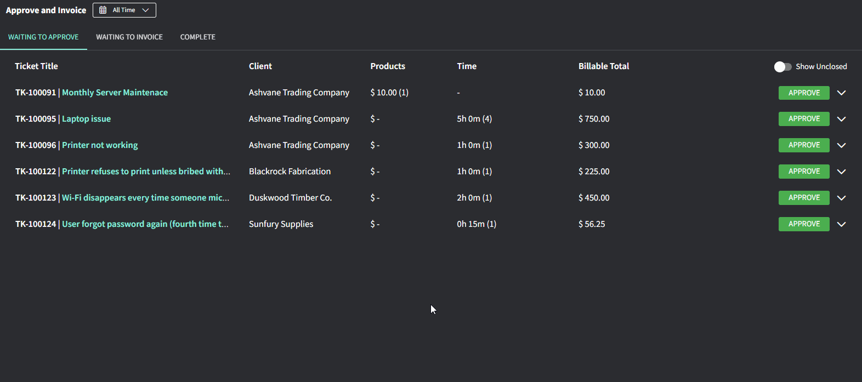Screen dimensions: 862x382
Task: Open the Printer not working ticket link
Action: pos(100,145)
